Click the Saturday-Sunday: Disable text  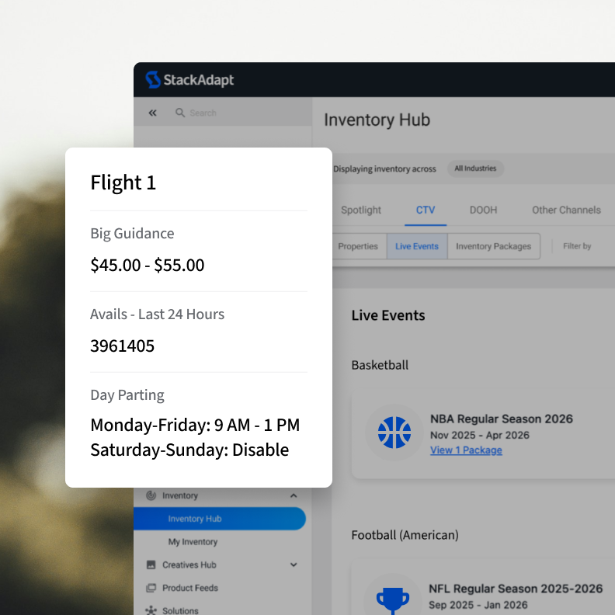click(189, 450)
